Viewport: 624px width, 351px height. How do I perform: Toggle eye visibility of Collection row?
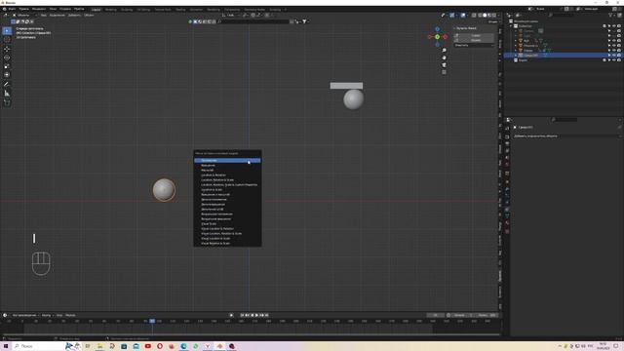click(x=613, y=26)
